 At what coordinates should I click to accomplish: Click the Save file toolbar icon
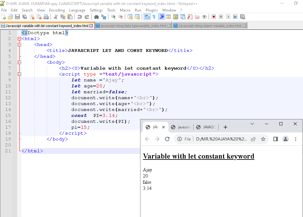point(17,17)
